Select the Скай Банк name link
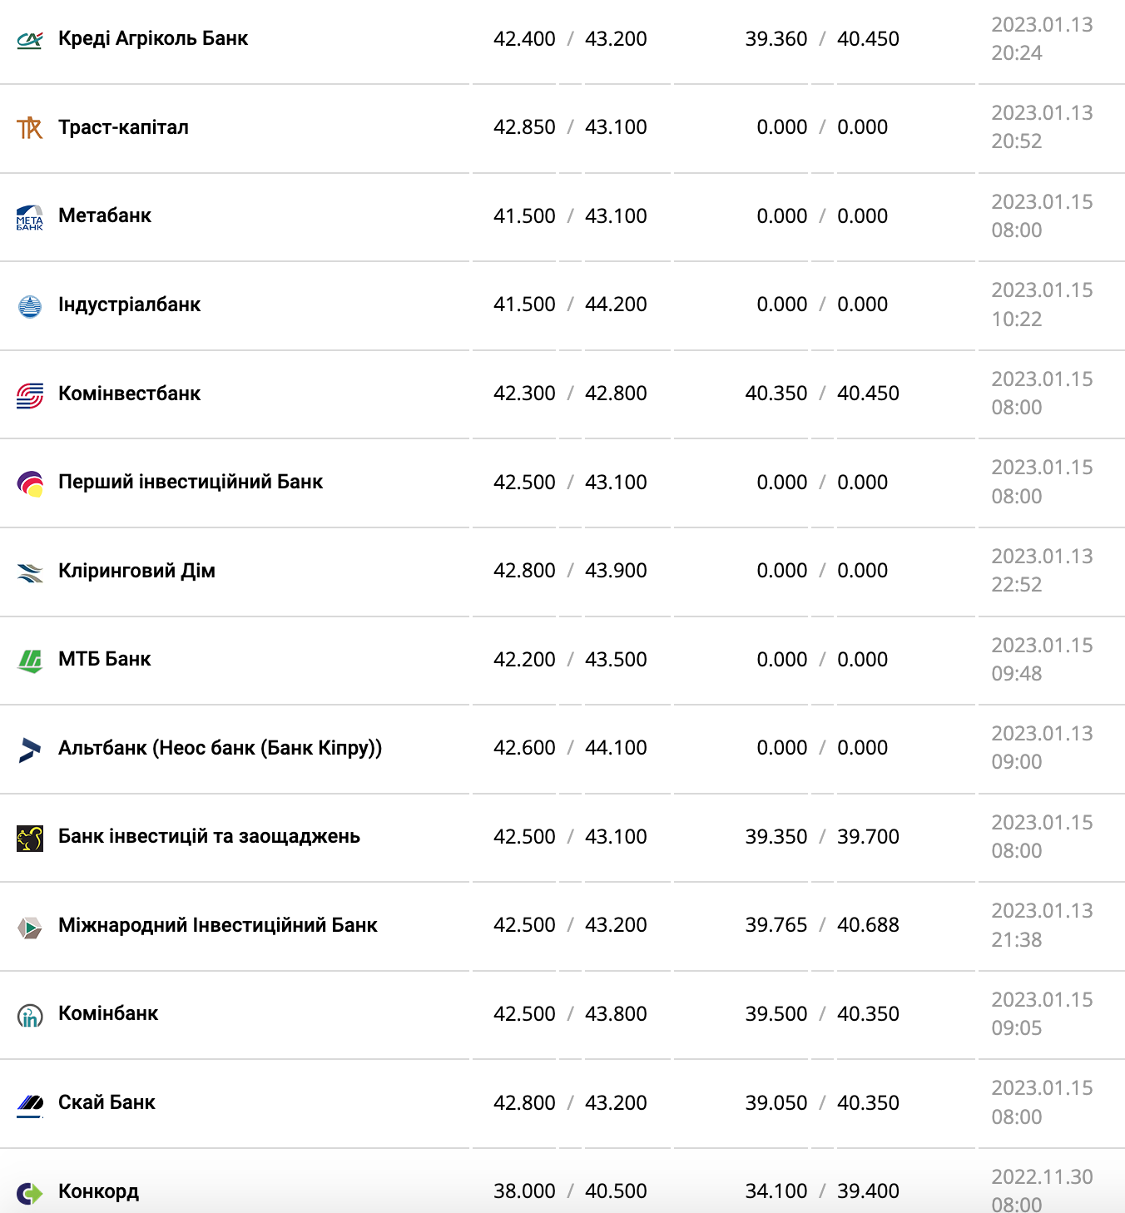 (x=107, y=1102)
